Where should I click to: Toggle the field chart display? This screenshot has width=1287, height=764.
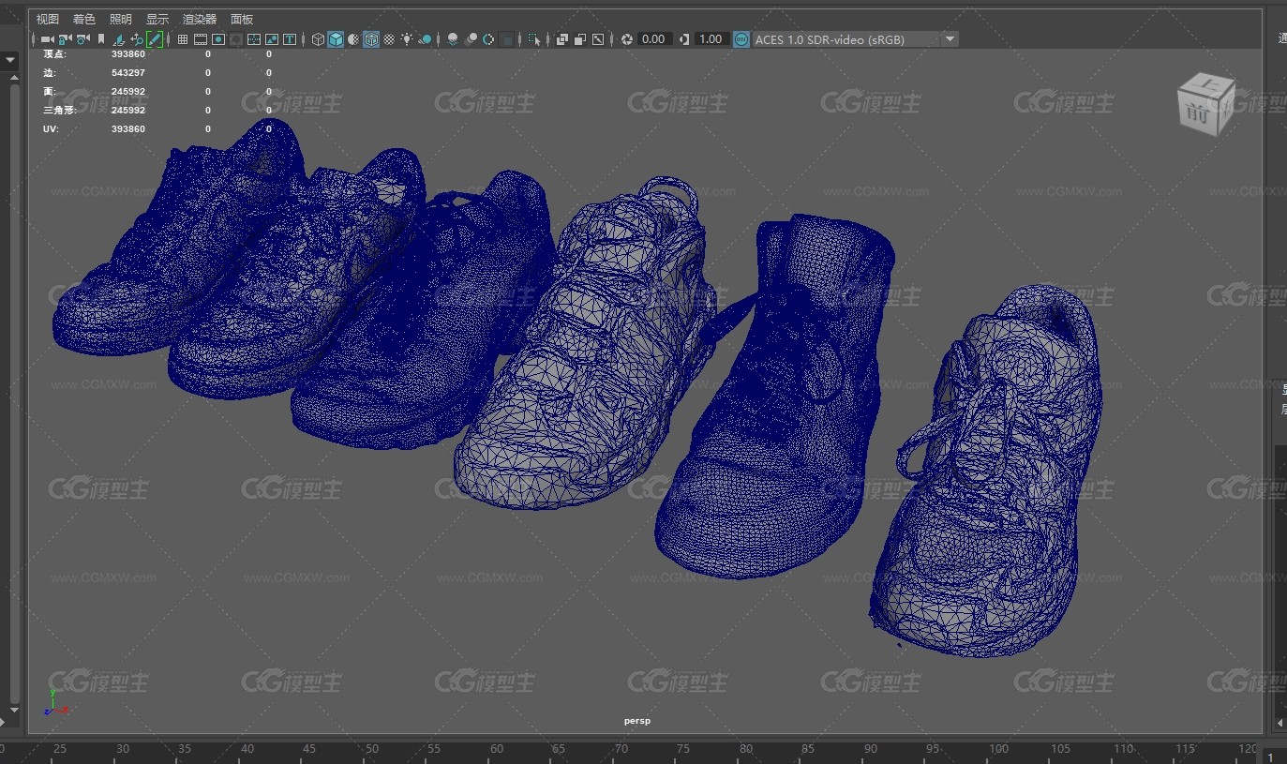pyautogui.click(x=253, y=39)
